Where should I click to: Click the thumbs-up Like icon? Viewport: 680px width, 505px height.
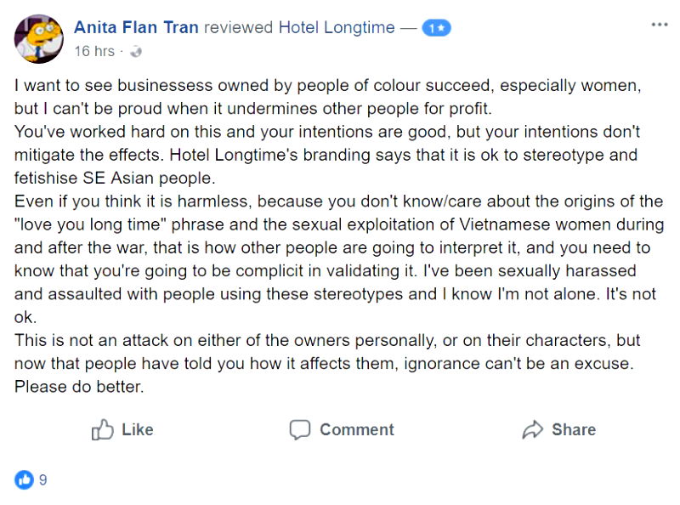click(103, 429)
